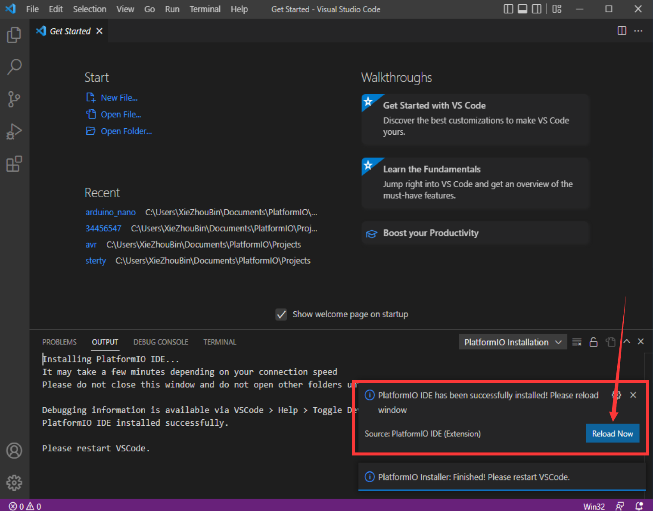Open Output contents in an editor
This screenshot has height=511, width=653.
[610, 342]
